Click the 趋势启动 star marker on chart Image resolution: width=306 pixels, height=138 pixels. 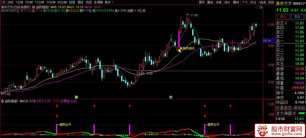(x=181, y=48)
